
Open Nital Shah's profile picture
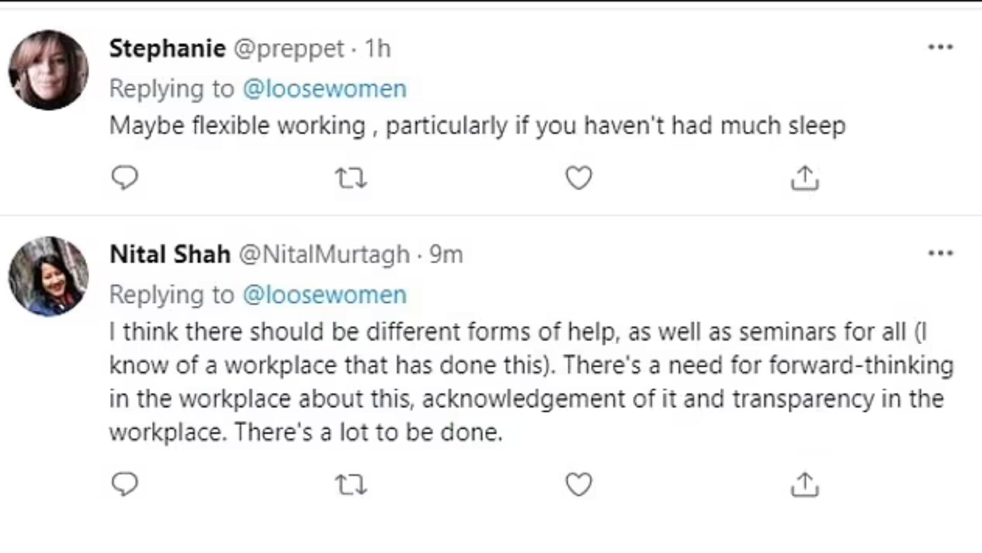tap(49, 276)
